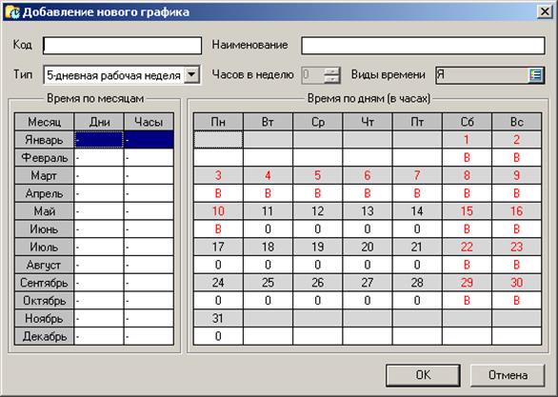Select the Сентябрь month row header
Screen dimensions: 558x397
pos(44,283)
